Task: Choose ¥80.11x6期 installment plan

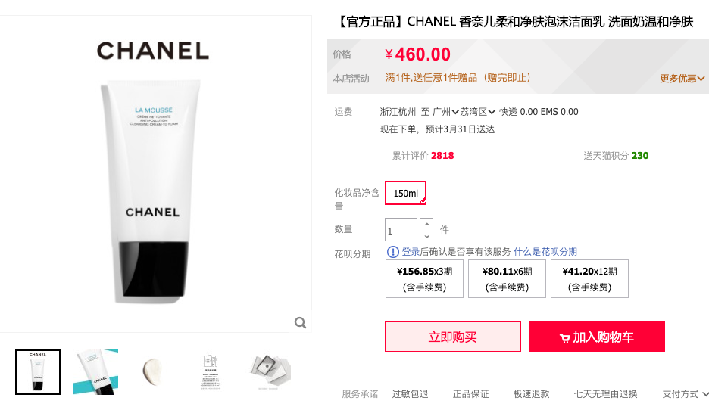Action: (x=507, y=278)
